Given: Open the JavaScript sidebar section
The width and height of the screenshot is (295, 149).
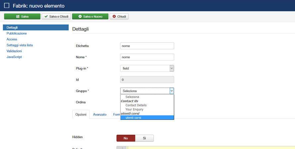Looking at the screenshot, I should click(14, 57).
